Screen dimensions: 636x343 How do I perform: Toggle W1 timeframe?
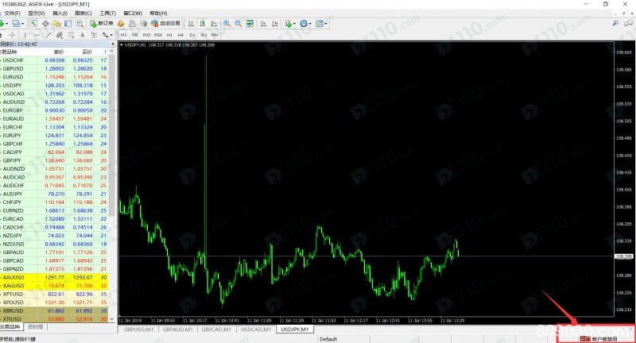204,35
